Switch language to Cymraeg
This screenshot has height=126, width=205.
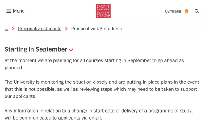(x=173, y=11)
